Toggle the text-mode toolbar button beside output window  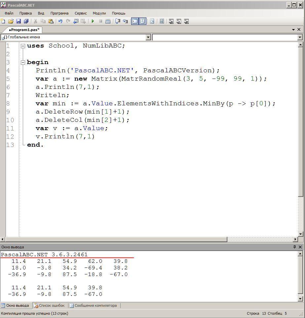pyautogui.click(x=142, y=21)
